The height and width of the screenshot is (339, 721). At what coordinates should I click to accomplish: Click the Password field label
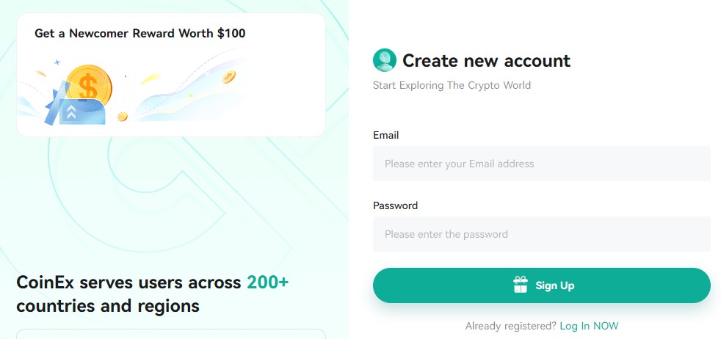pos(396,205)
